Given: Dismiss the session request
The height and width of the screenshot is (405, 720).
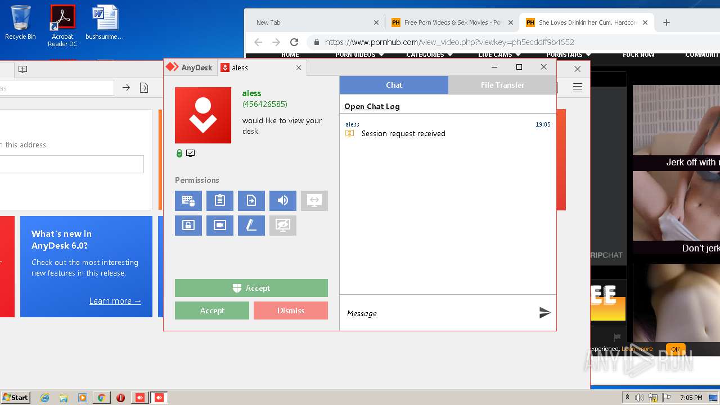Looking at the screenshot, I should (x=291, y=310).
